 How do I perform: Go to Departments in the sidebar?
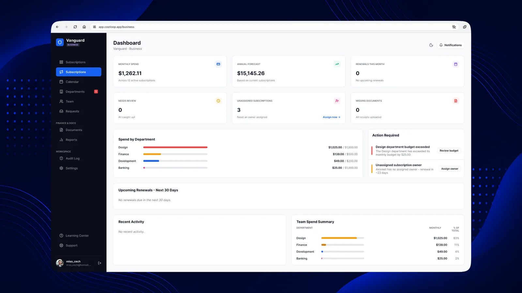79,91
